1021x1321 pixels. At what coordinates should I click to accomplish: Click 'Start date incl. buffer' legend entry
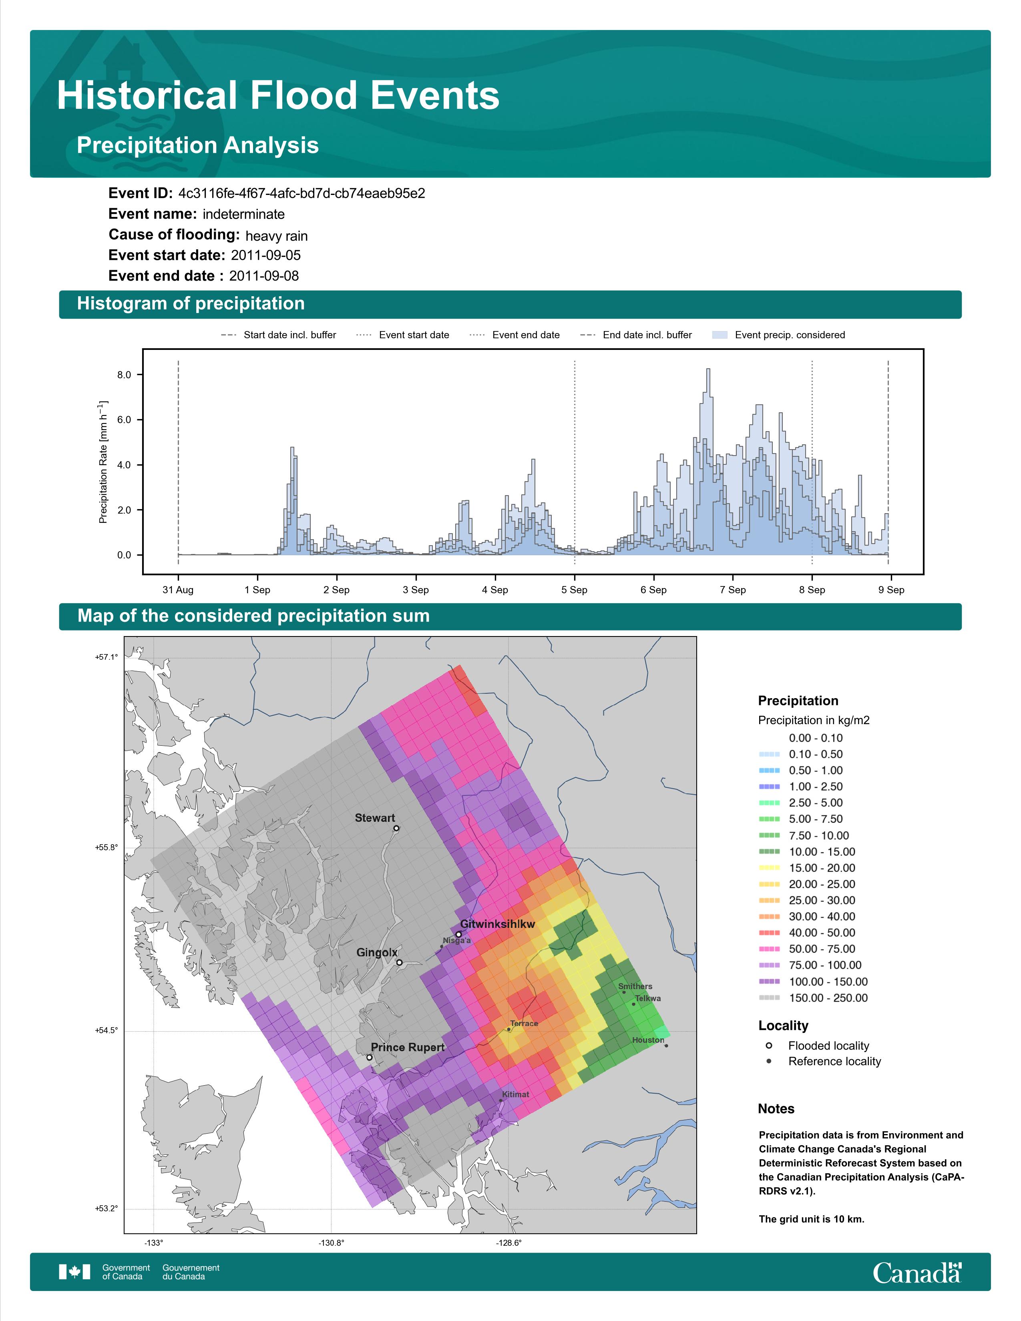278,335
